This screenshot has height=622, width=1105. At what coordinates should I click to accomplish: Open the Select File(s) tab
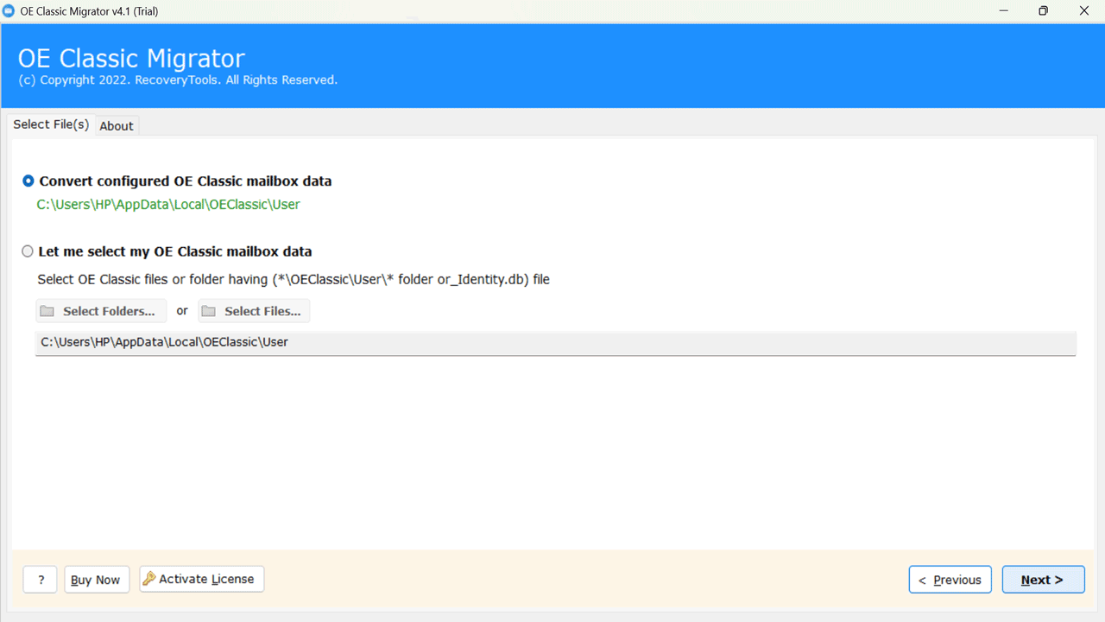coord(51,124)
